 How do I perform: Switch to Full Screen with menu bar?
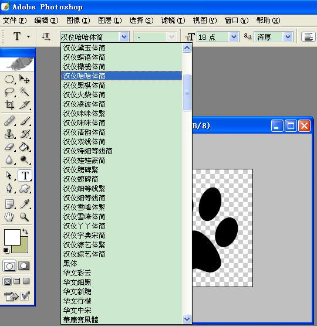pos(16,281)
